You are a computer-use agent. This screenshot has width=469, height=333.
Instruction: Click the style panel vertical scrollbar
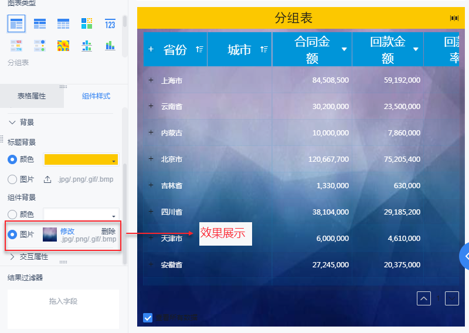[x=125, y=214]
